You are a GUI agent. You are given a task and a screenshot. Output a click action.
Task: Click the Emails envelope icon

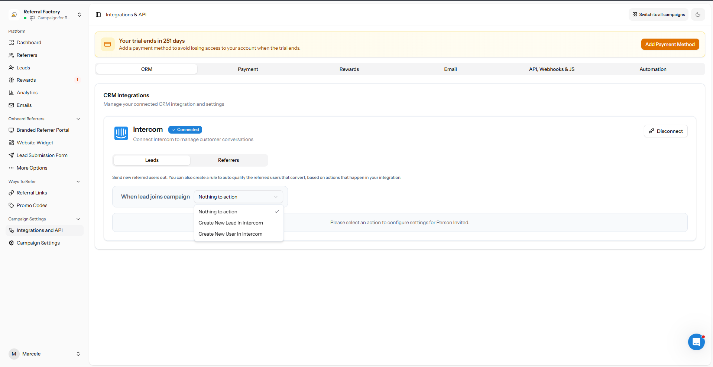[12, 105]
